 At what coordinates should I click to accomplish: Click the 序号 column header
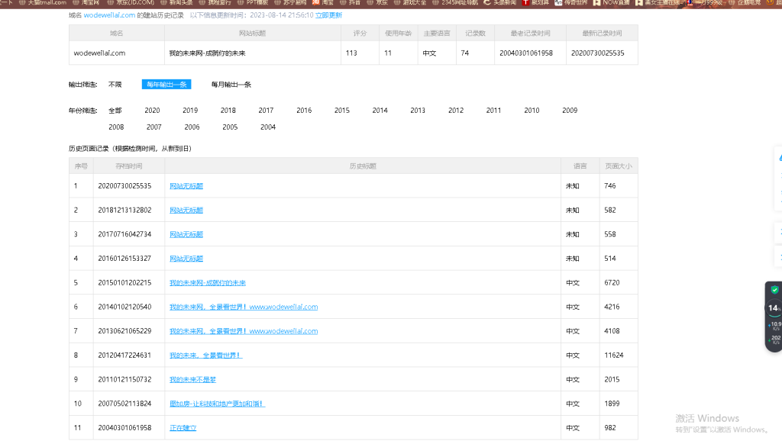pos(81,166)
